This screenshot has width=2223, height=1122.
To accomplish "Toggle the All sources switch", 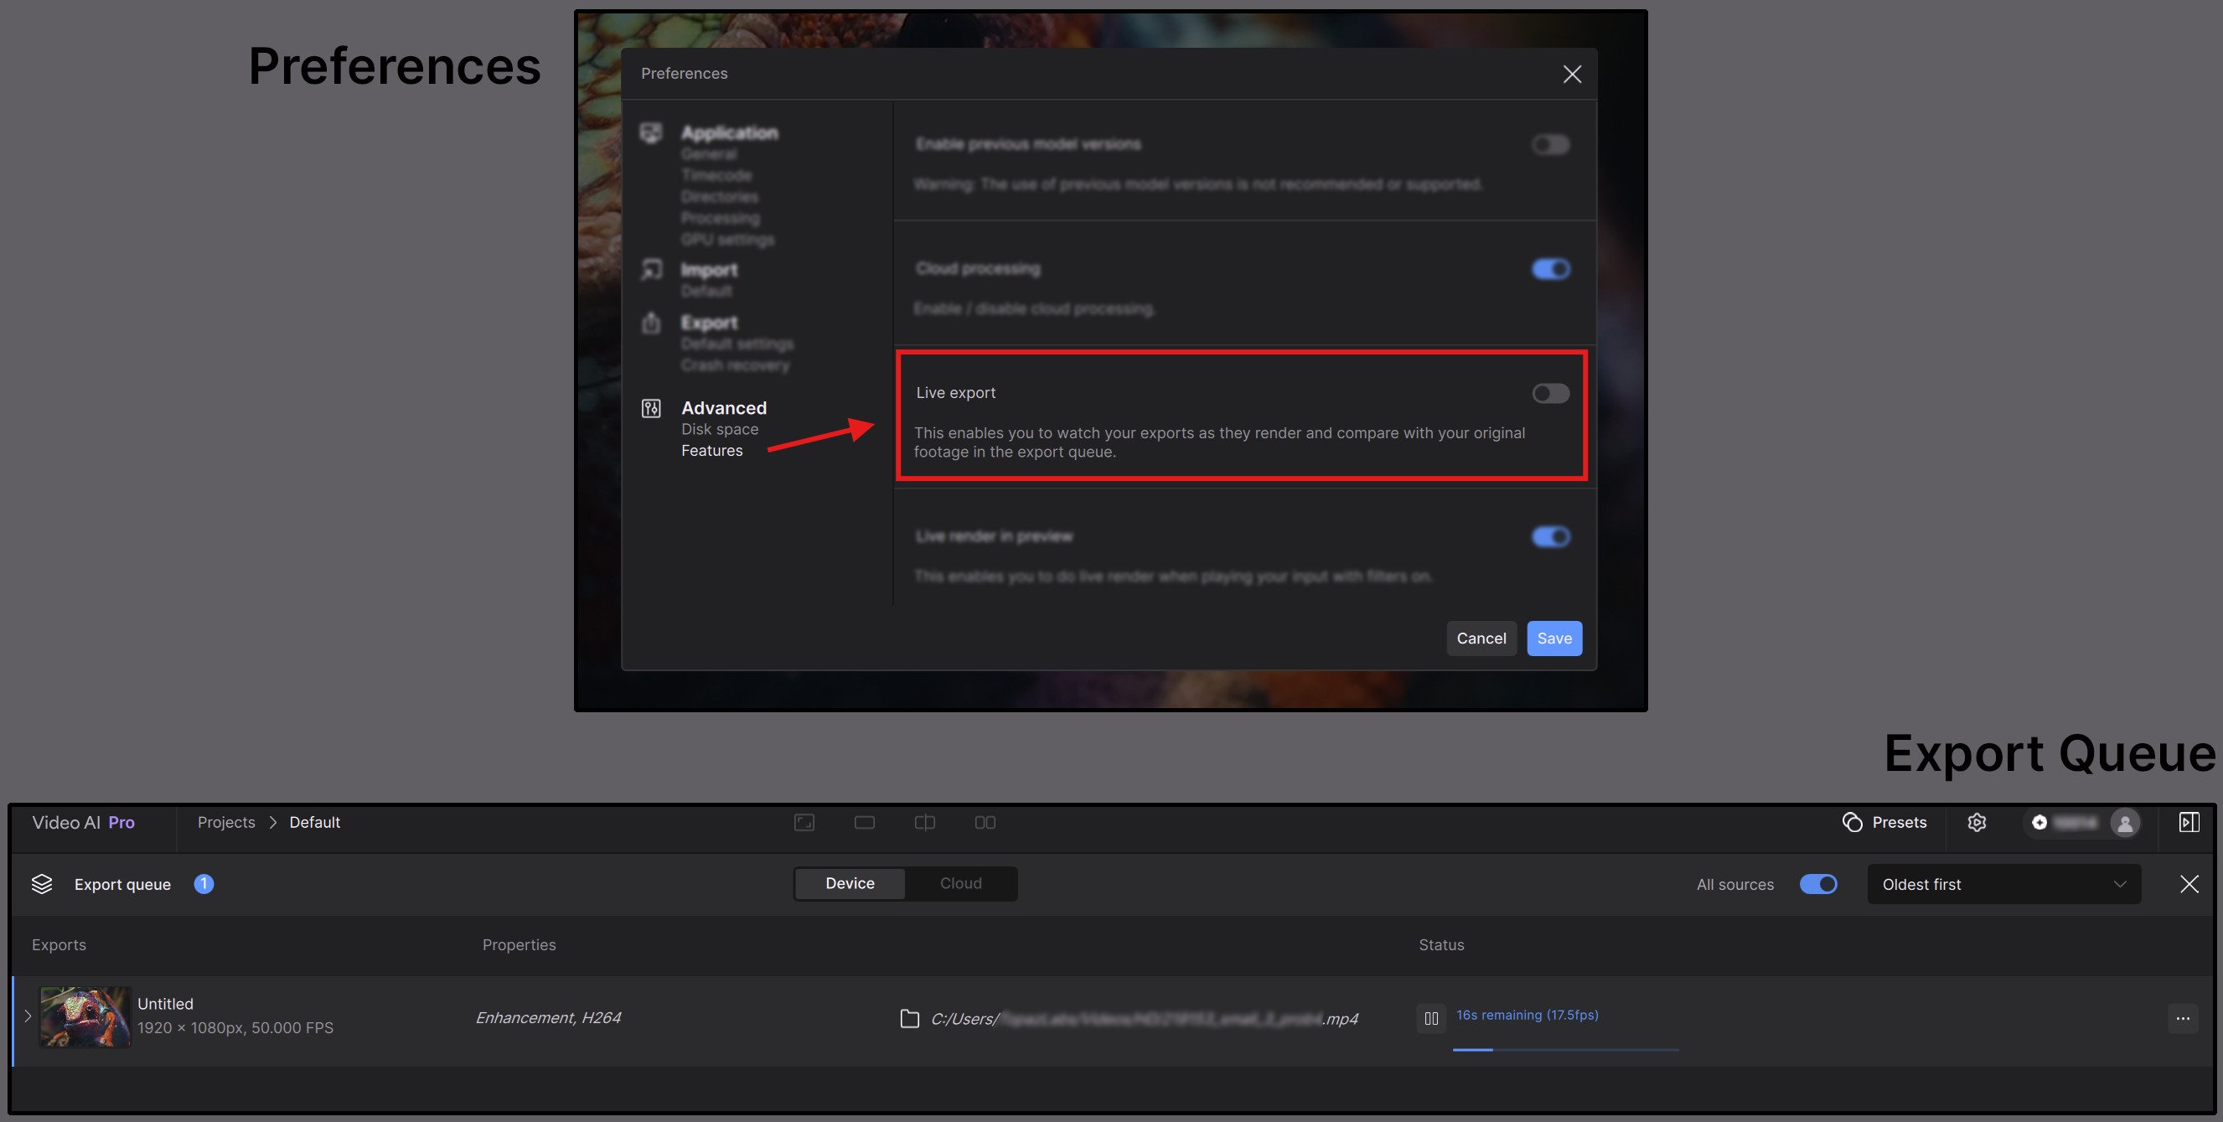I will [1817, 884].
